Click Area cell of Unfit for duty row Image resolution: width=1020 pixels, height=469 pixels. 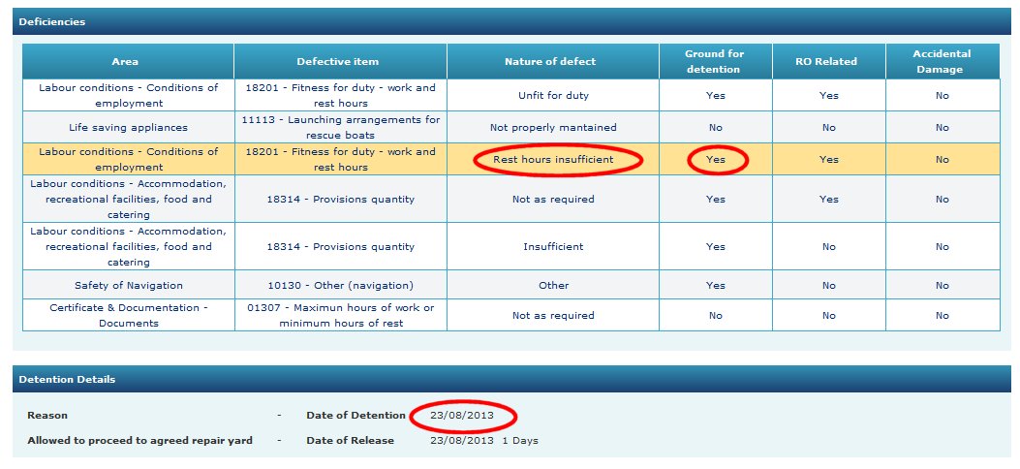[x=129, y=96]
